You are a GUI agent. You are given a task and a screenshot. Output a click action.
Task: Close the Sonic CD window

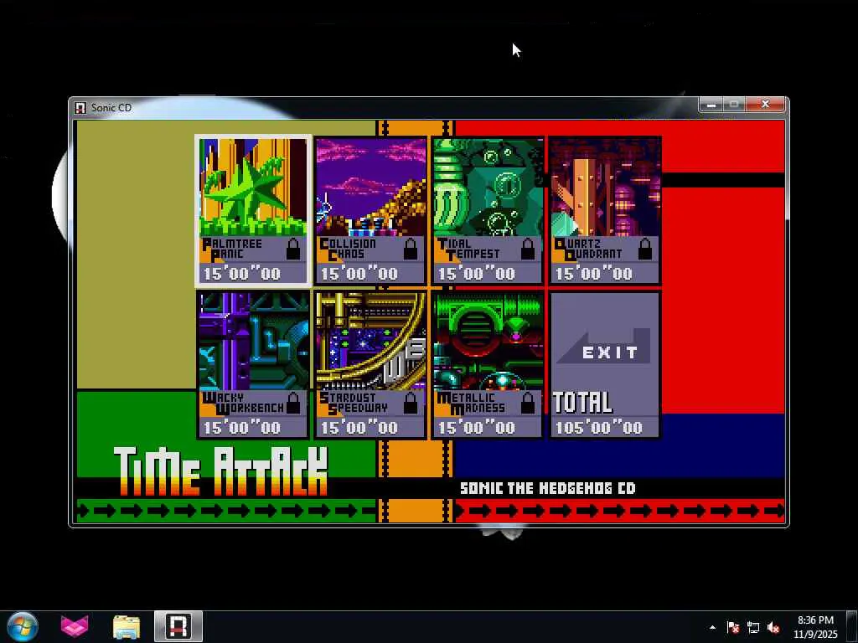coord(766,105)
